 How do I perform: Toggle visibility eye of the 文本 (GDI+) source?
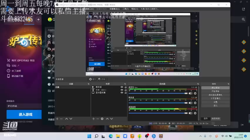pos(122,90)
